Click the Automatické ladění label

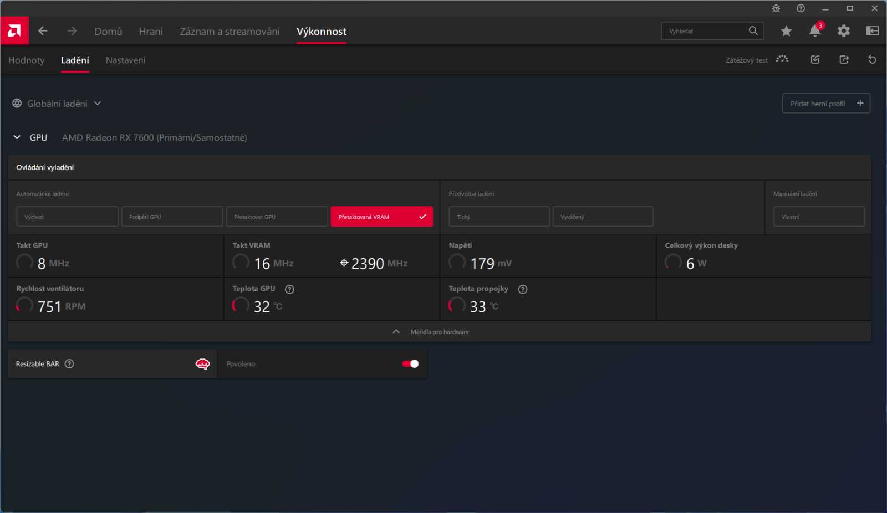42,194
